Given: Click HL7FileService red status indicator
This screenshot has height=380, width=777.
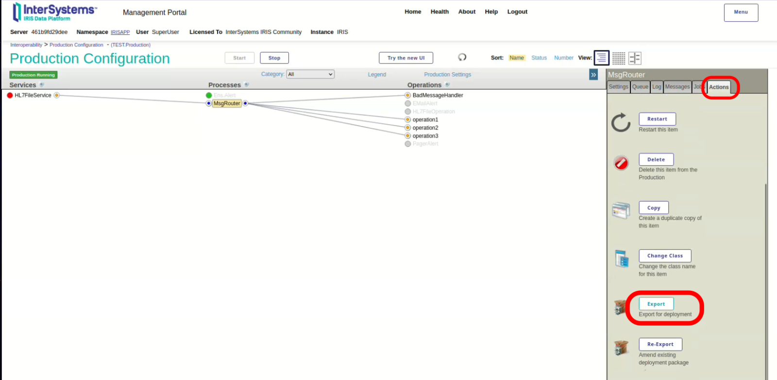Looking at the screenshot, I should click(x=10, y=95).
